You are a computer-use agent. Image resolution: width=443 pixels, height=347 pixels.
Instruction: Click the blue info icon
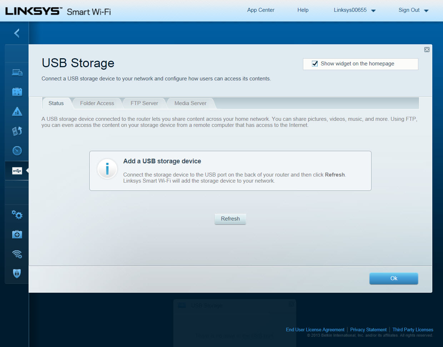coord(107,169)
